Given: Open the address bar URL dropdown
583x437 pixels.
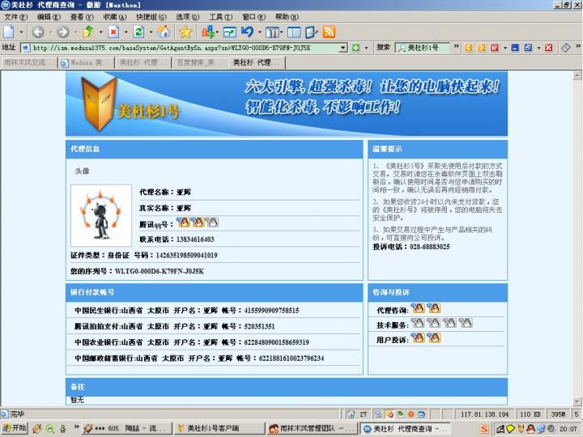Looking at the screenshot, I should click(x=343, y=48).
